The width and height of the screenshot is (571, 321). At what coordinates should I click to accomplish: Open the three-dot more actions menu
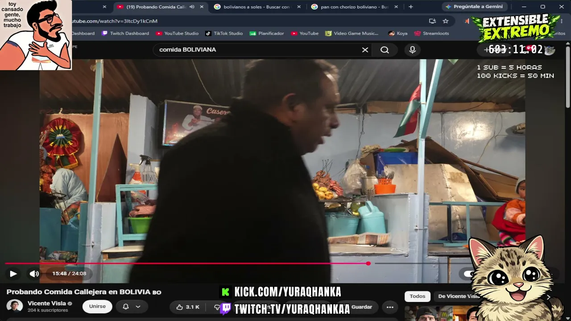[390, 307]
